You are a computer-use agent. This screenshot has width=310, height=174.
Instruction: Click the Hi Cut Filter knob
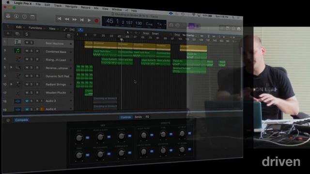coord(144,135)
